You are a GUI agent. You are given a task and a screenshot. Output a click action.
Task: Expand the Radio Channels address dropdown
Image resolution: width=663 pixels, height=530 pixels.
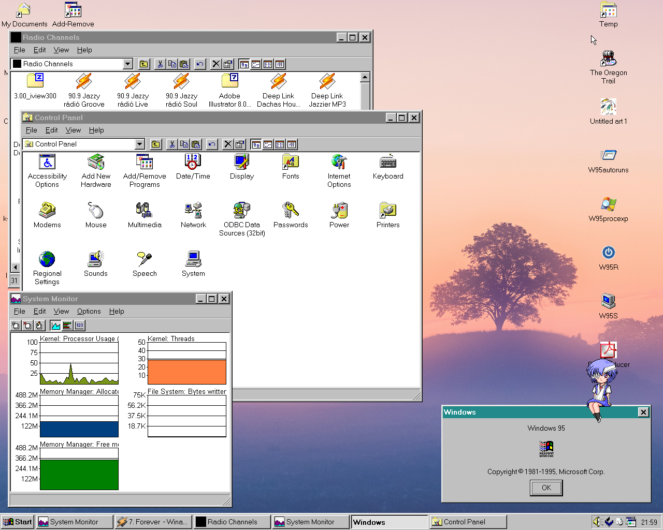click(x=127, y=64)
